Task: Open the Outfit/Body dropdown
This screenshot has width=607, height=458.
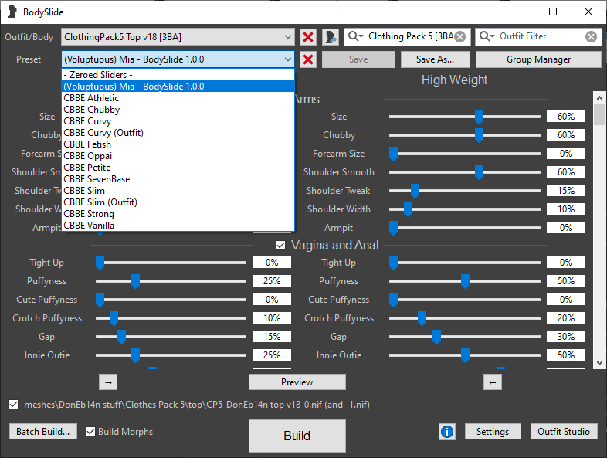Action: pyautogui.click(x=178, y=37)
